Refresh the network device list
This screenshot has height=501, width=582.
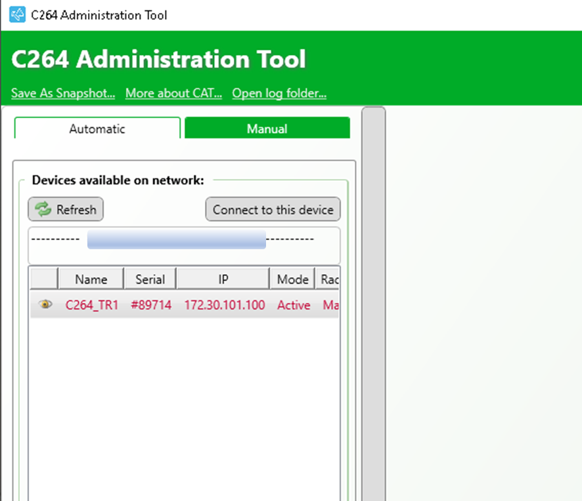point(66,209)
